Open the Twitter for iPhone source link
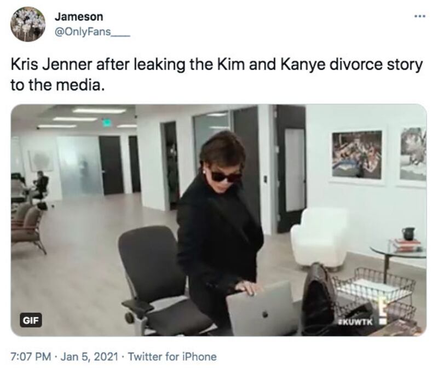Image resolution: width=438 pixels, height=373 pixels. [172, 357]
